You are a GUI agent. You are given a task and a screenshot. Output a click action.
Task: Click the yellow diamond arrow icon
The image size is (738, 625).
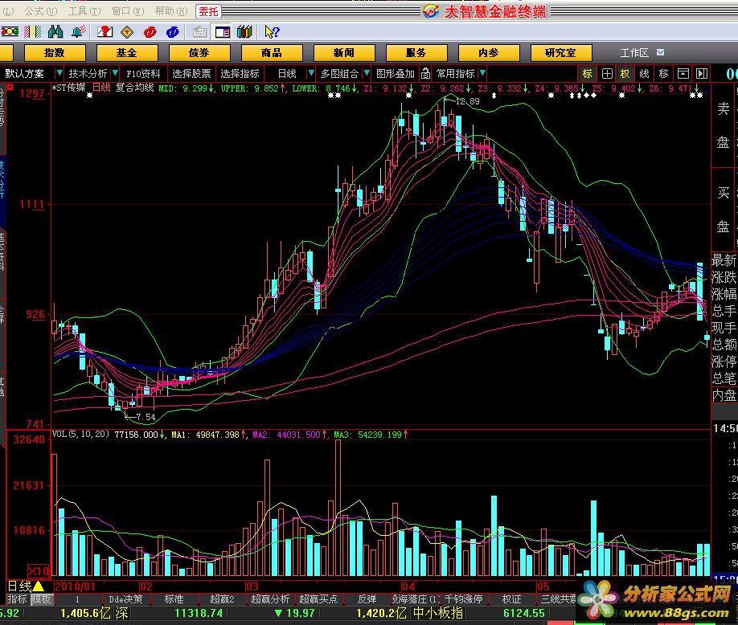click(x=127, y=31)
